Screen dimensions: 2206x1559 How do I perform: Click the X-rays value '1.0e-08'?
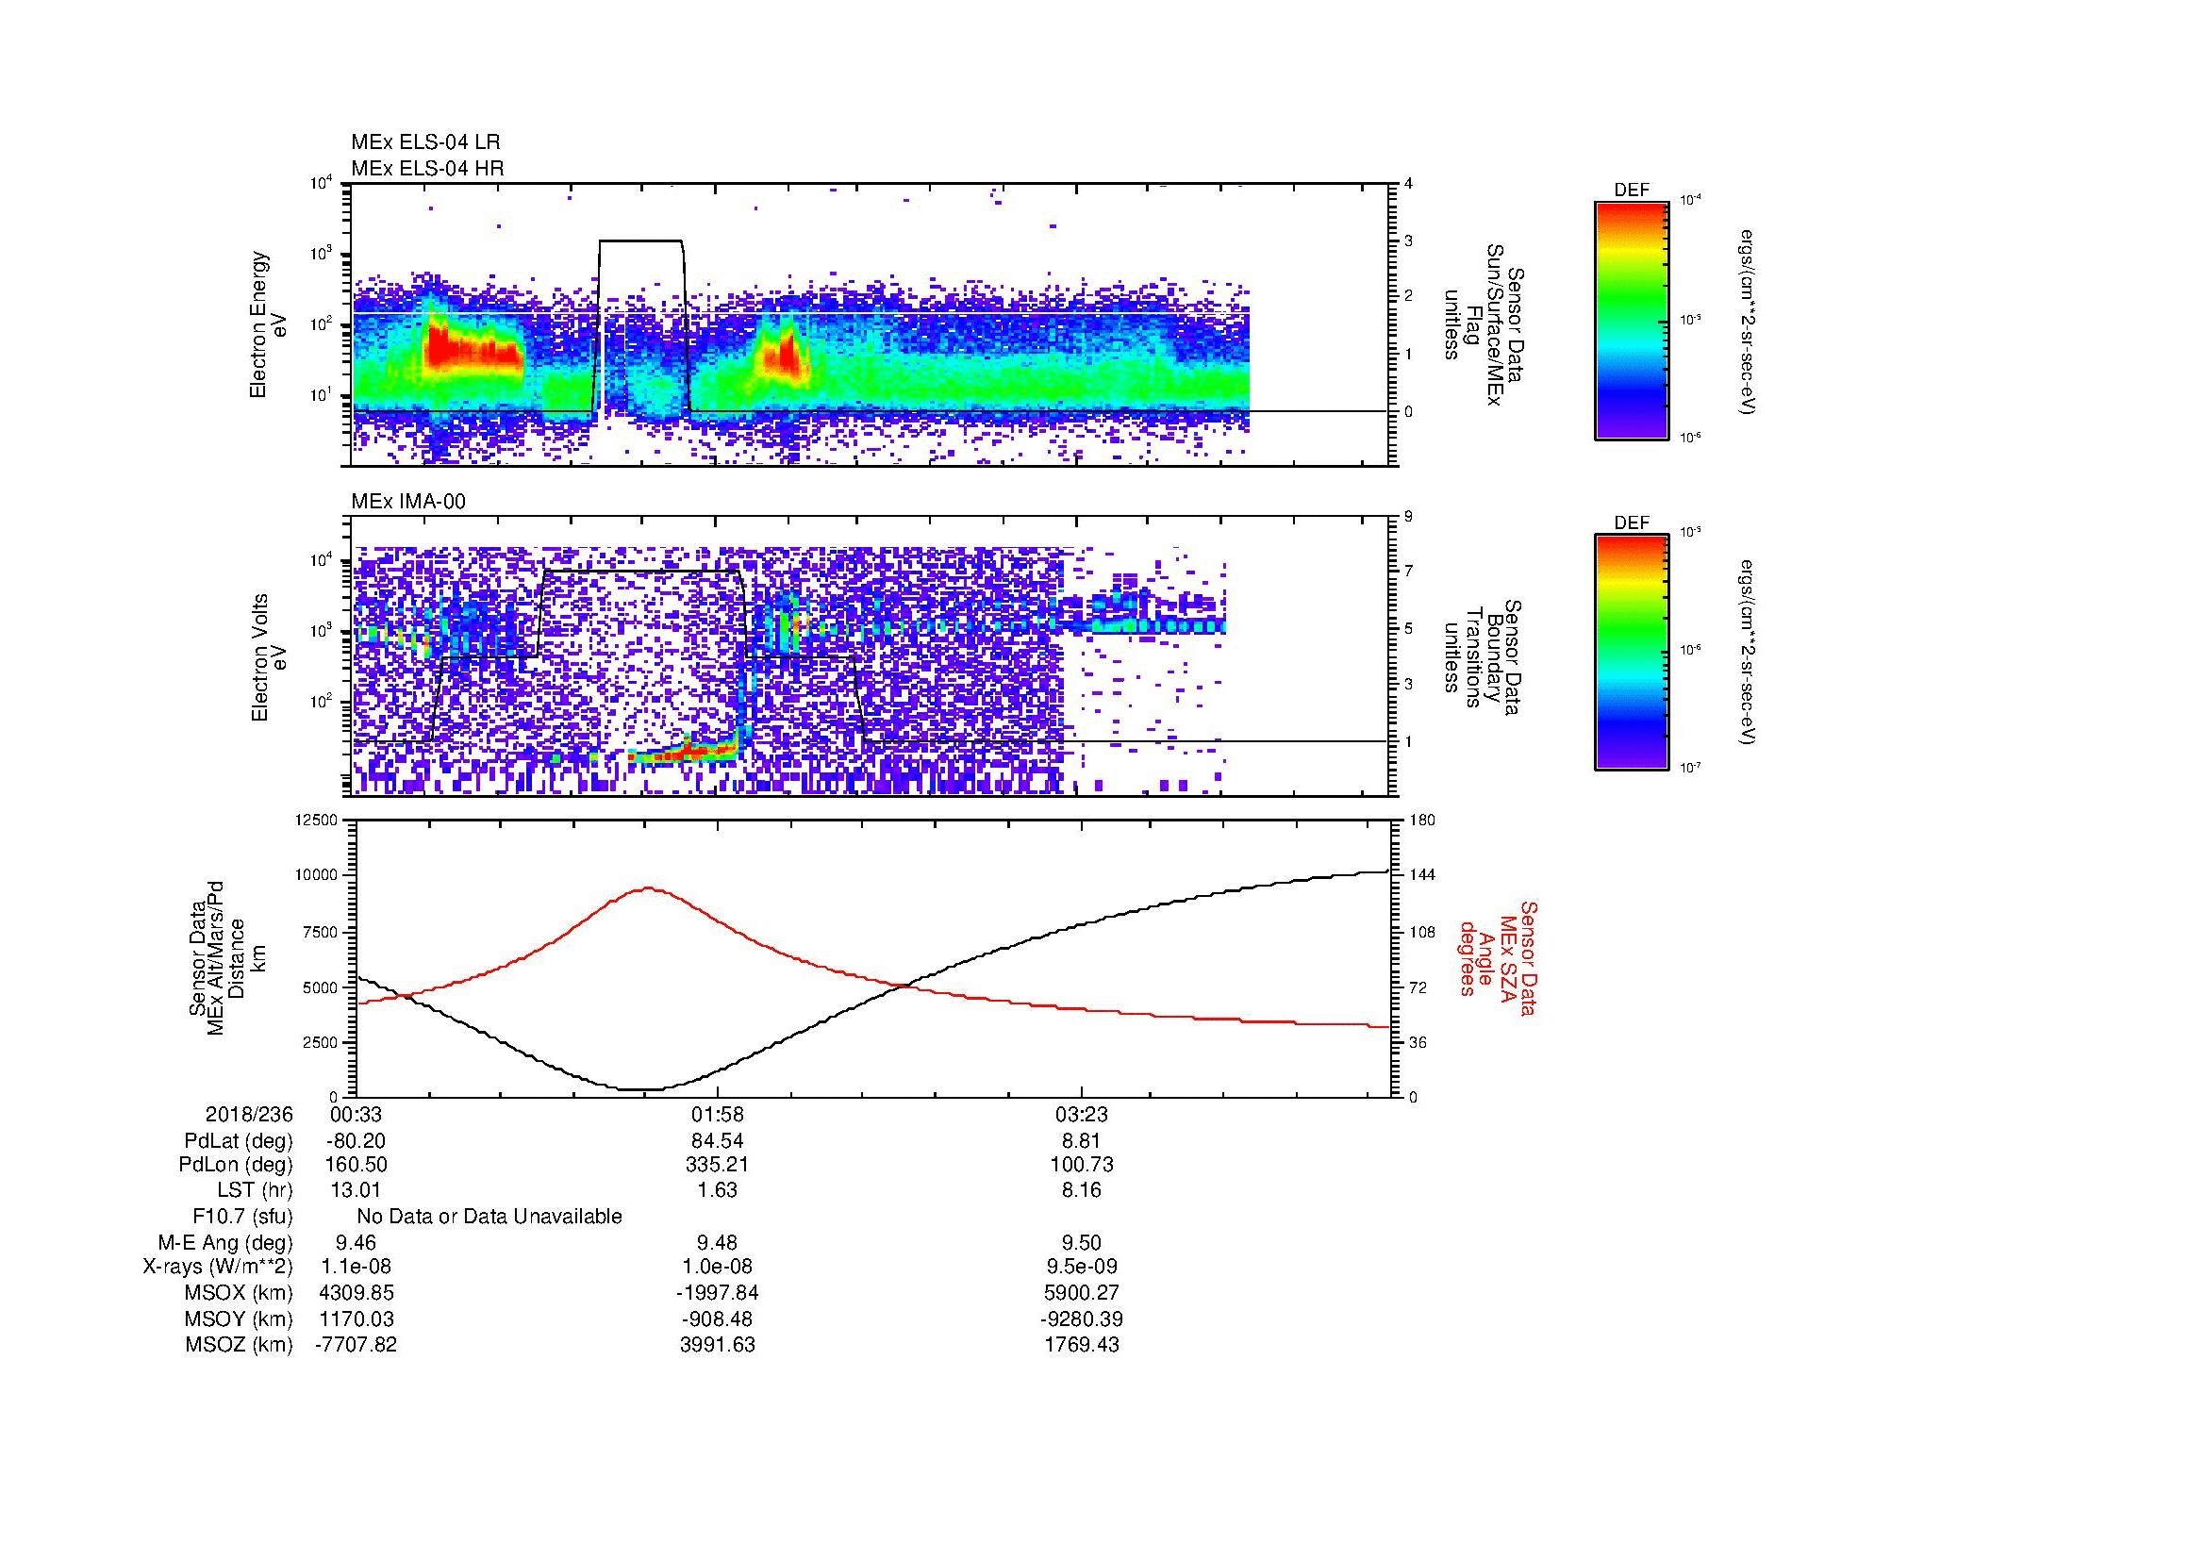(718, 1267)
